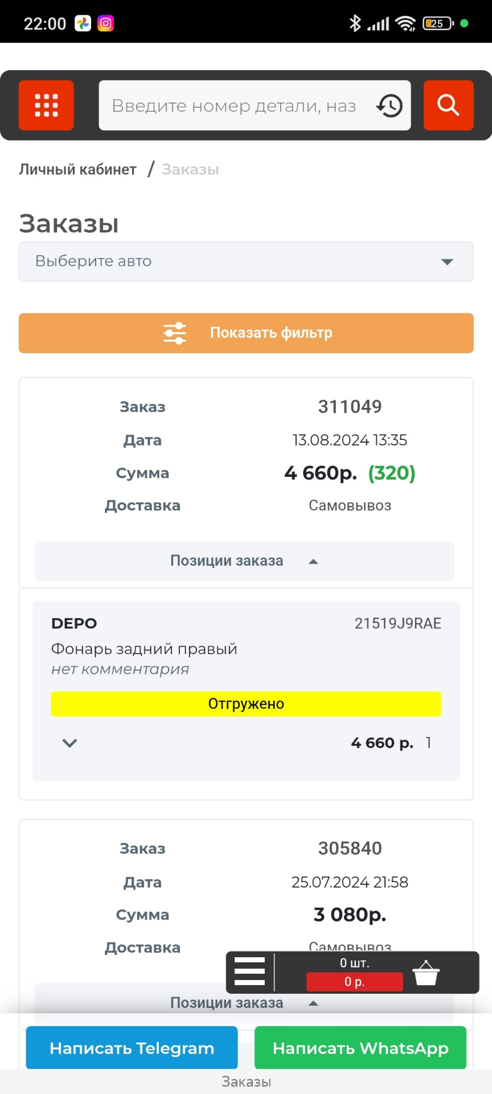Open search history clock icon
The height and width of the screenshot is (1094, 492).
click(389, 106)
